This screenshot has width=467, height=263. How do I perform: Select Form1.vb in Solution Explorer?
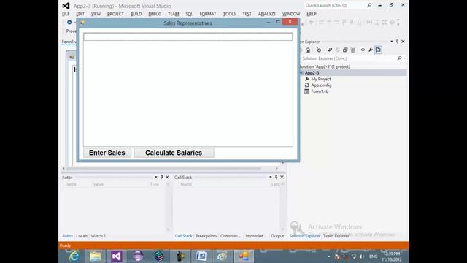coord(320,91)
